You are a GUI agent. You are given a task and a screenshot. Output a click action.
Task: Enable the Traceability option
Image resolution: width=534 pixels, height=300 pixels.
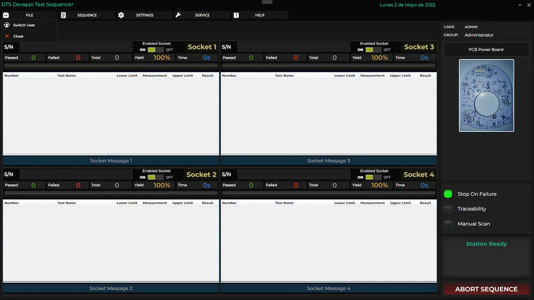[448, 209]
